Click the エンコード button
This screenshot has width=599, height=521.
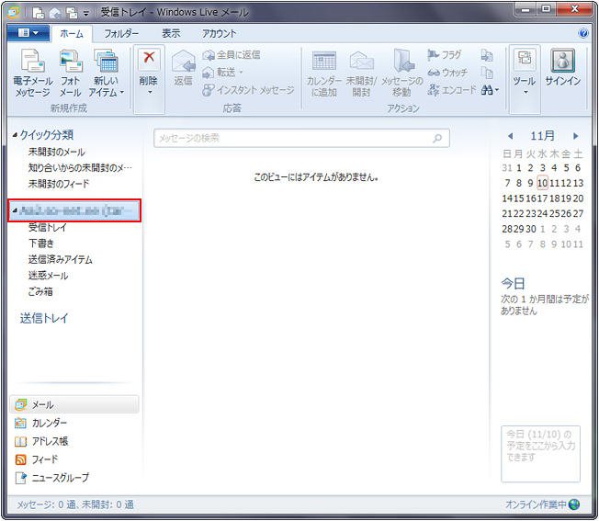tap(452, 90)
